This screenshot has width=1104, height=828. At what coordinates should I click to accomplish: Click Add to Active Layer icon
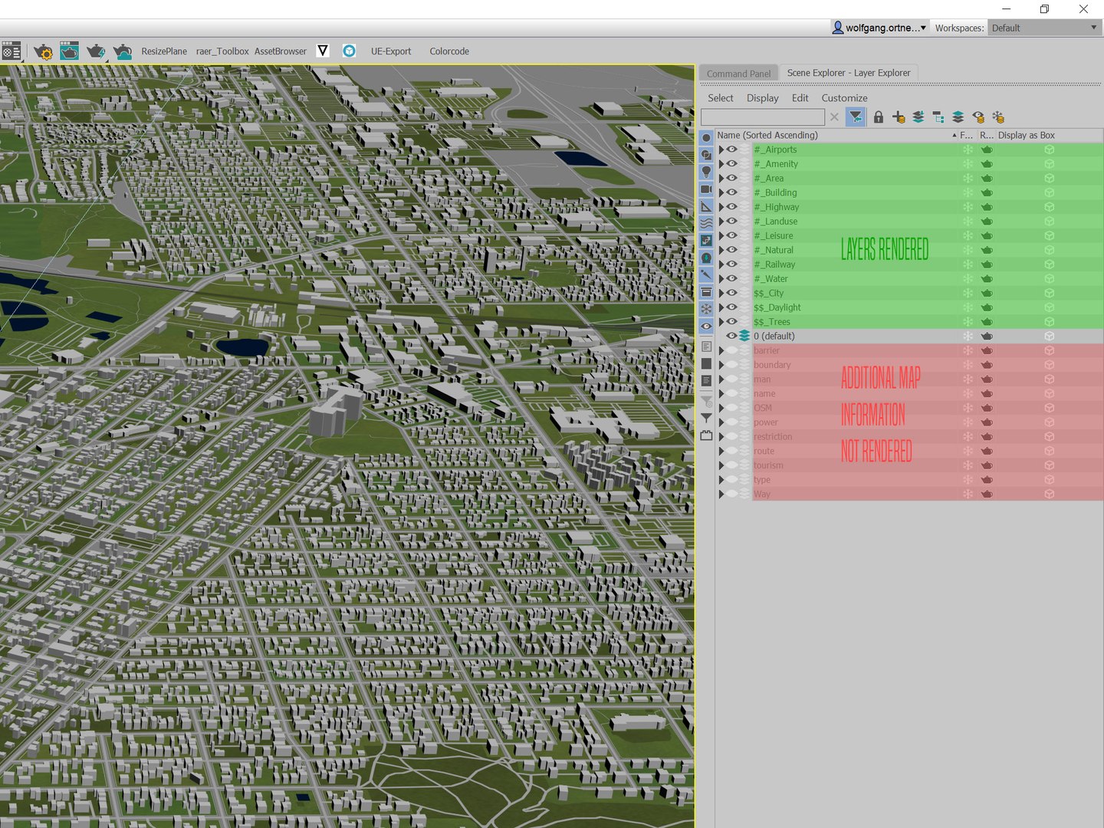[918, 117]
